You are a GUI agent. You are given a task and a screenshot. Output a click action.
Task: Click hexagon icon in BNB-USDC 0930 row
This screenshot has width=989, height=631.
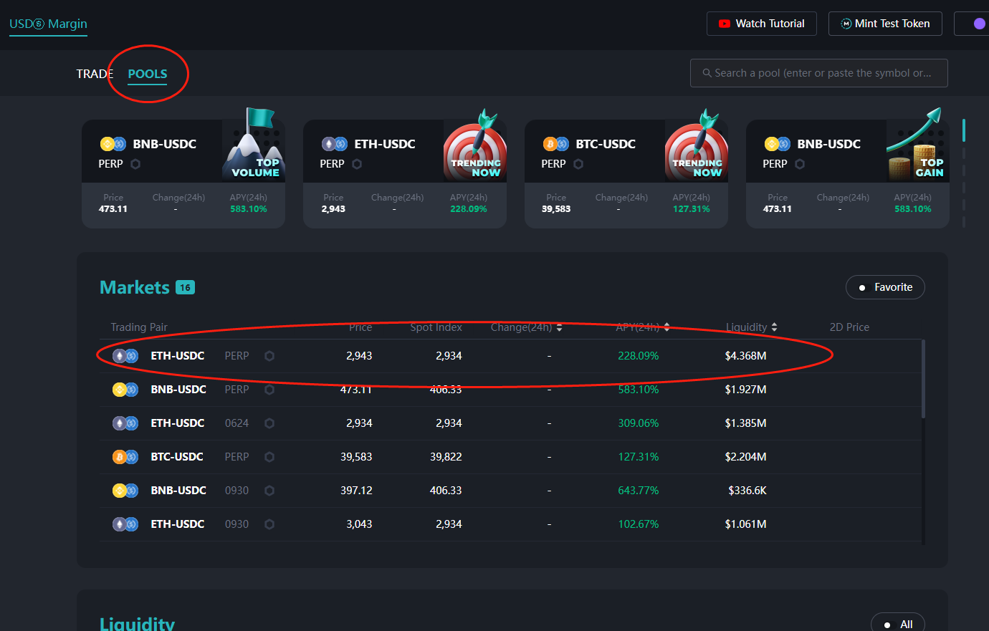tap(269, 491)
